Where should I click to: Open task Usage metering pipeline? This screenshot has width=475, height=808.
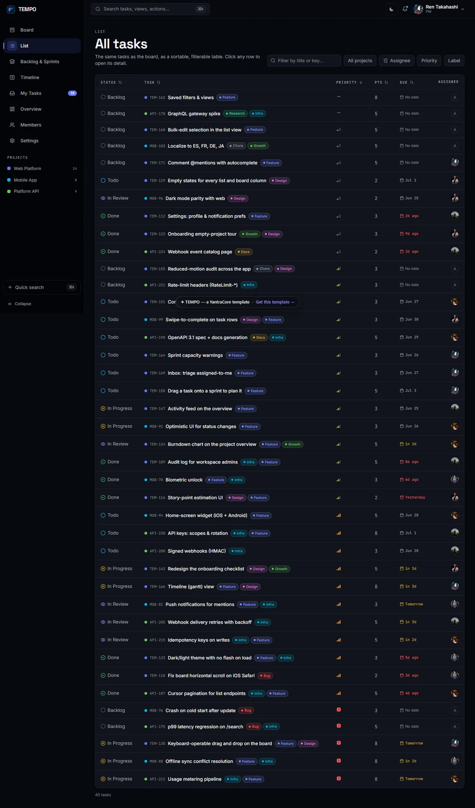[x=195, y=779]
